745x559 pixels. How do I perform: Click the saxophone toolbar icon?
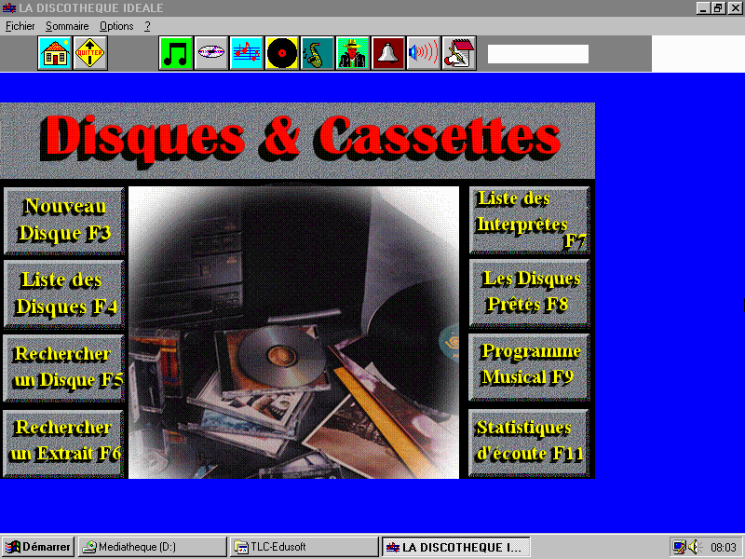318,54
